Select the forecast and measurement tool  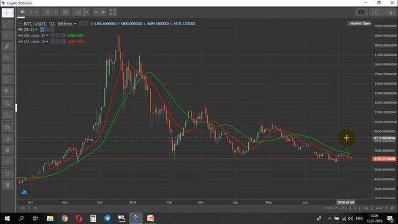tap(7, 80)
